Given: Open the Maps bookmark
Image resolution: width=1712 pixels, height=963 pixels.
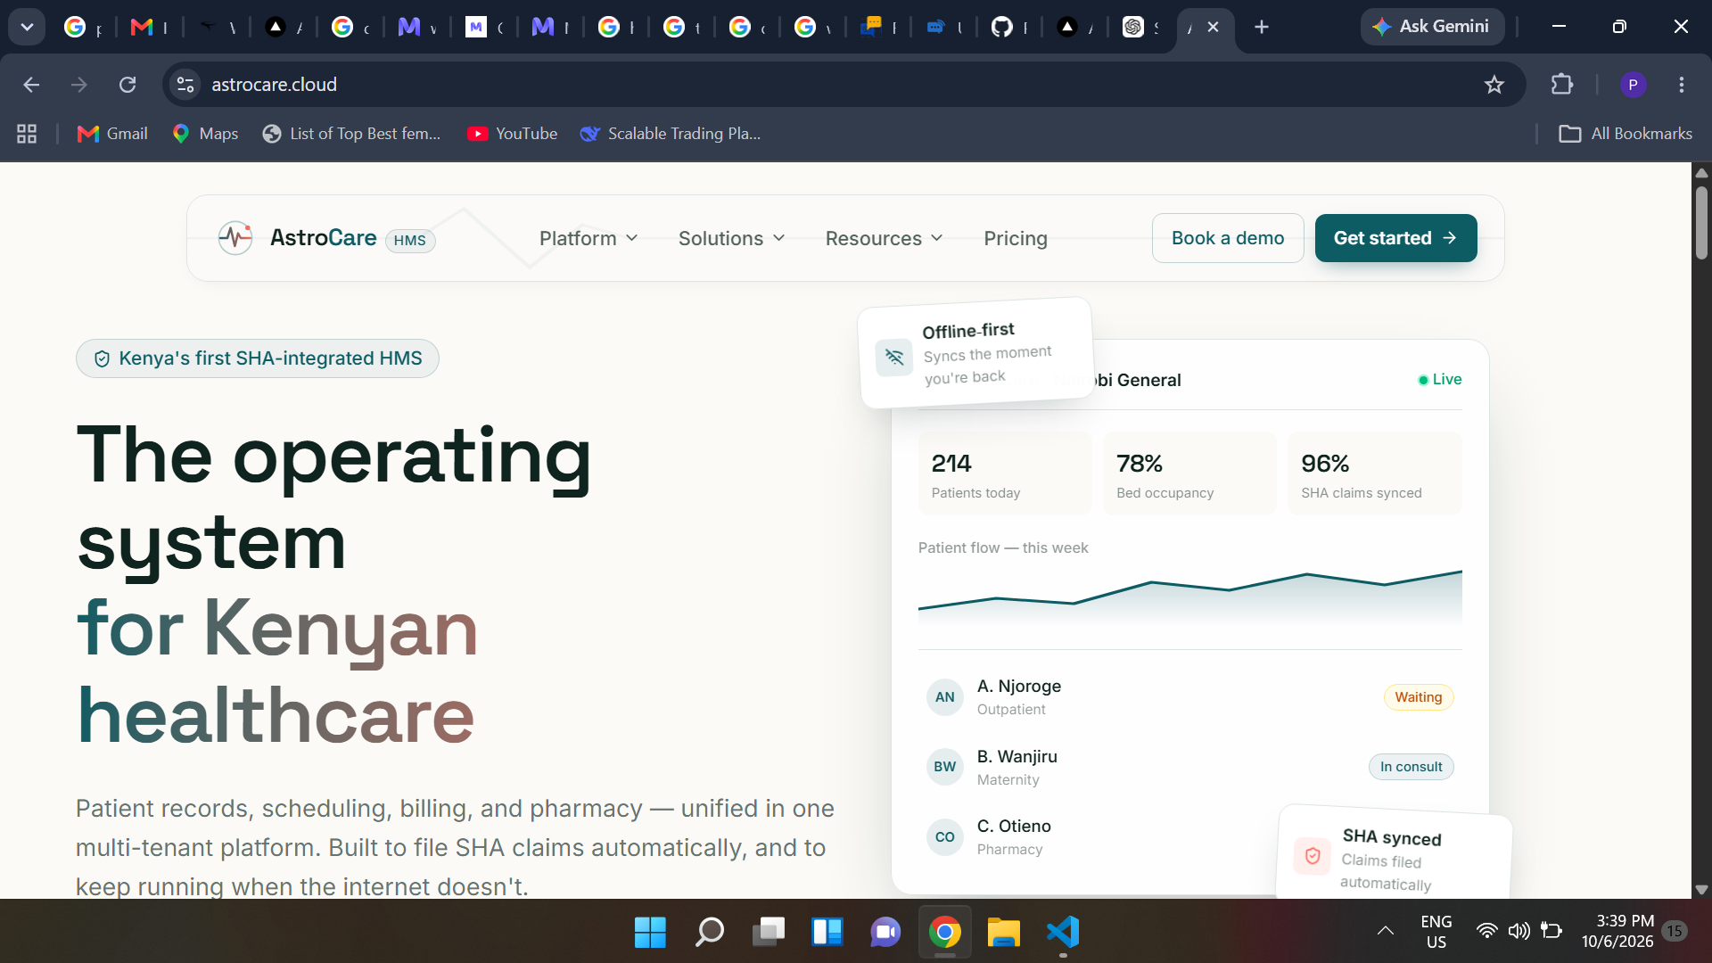Looking at the screenshot, I should [x=205, y=134].
